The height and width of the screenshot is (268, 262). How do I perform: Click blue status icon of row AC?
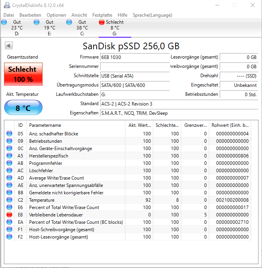pyautogui.click(x=9, y=170)
